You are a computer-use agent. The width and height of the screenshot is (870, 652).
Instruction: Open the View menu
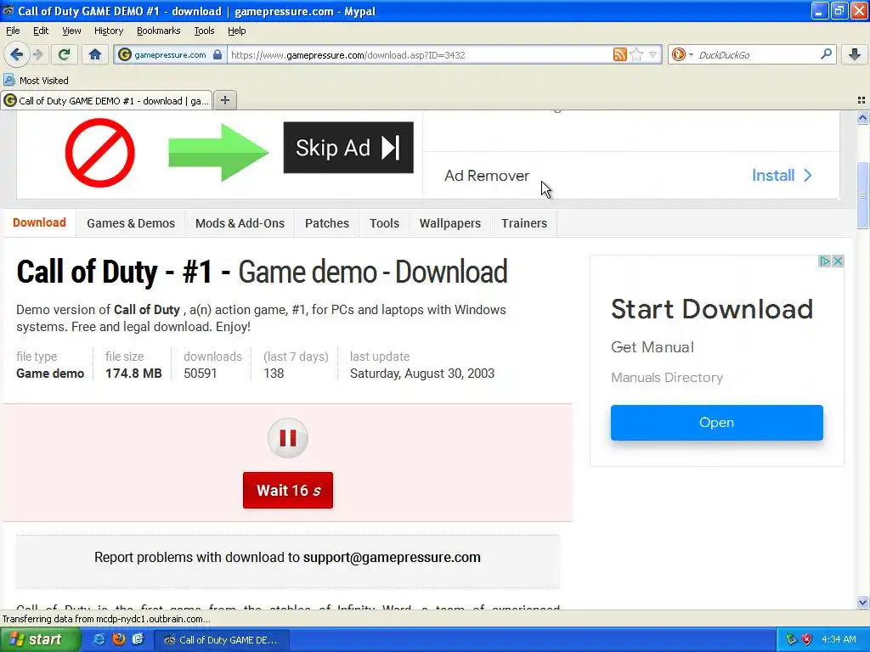click(x=71, y=31)
